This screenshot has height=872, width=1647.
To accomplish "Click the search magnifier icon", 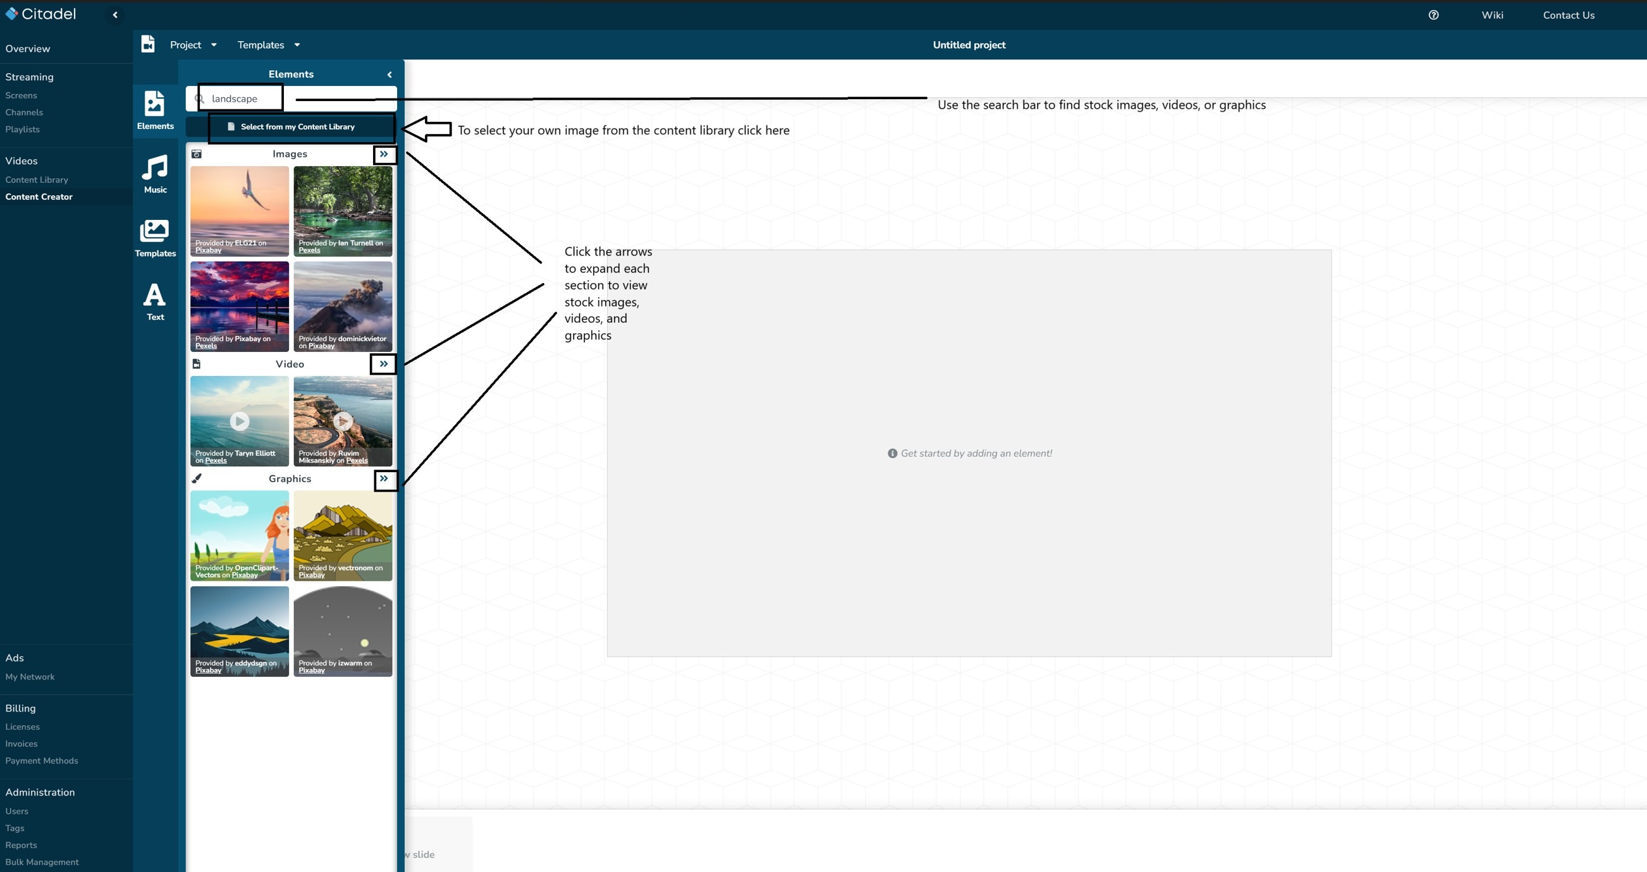I will tap(200, 99).
